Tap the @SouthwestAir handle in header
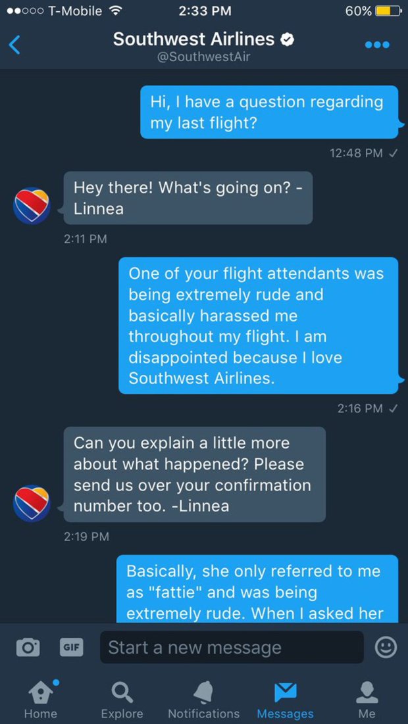Screen dimensions: 408x724 point(203,57)
